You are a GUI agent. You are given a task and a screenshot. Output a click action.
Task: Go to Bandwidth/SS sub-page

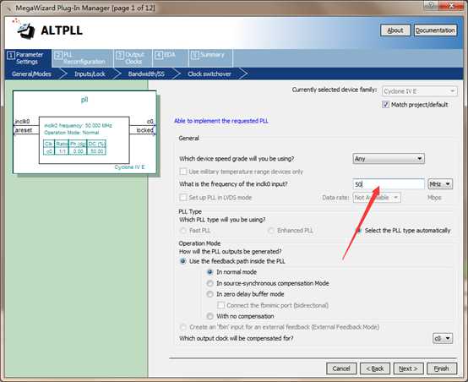[x=146, y=74]
